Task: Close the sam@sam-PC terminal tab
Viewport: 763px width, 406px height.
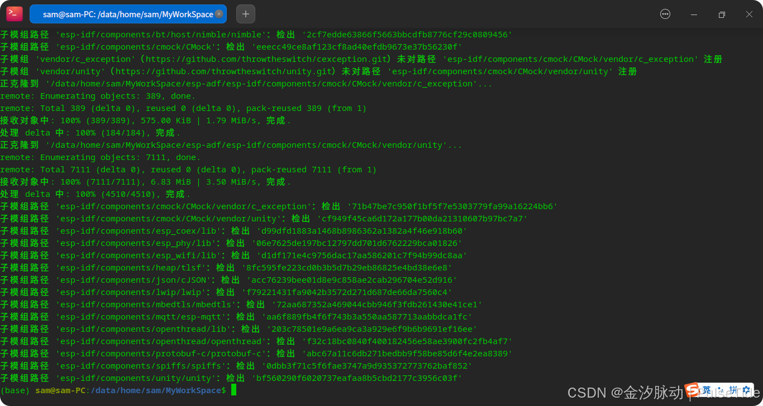Action: 219,14
